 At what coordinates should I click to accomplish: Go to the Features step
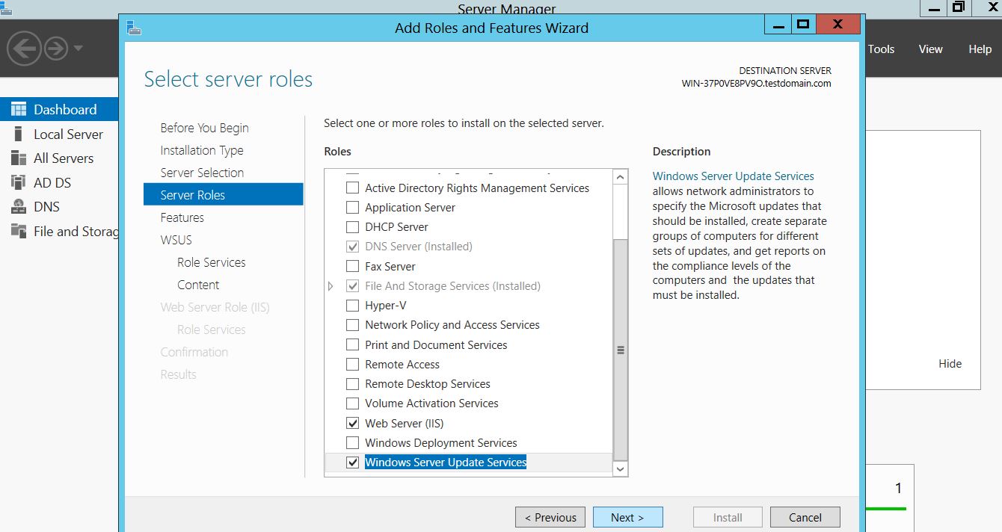click(182, 217)
